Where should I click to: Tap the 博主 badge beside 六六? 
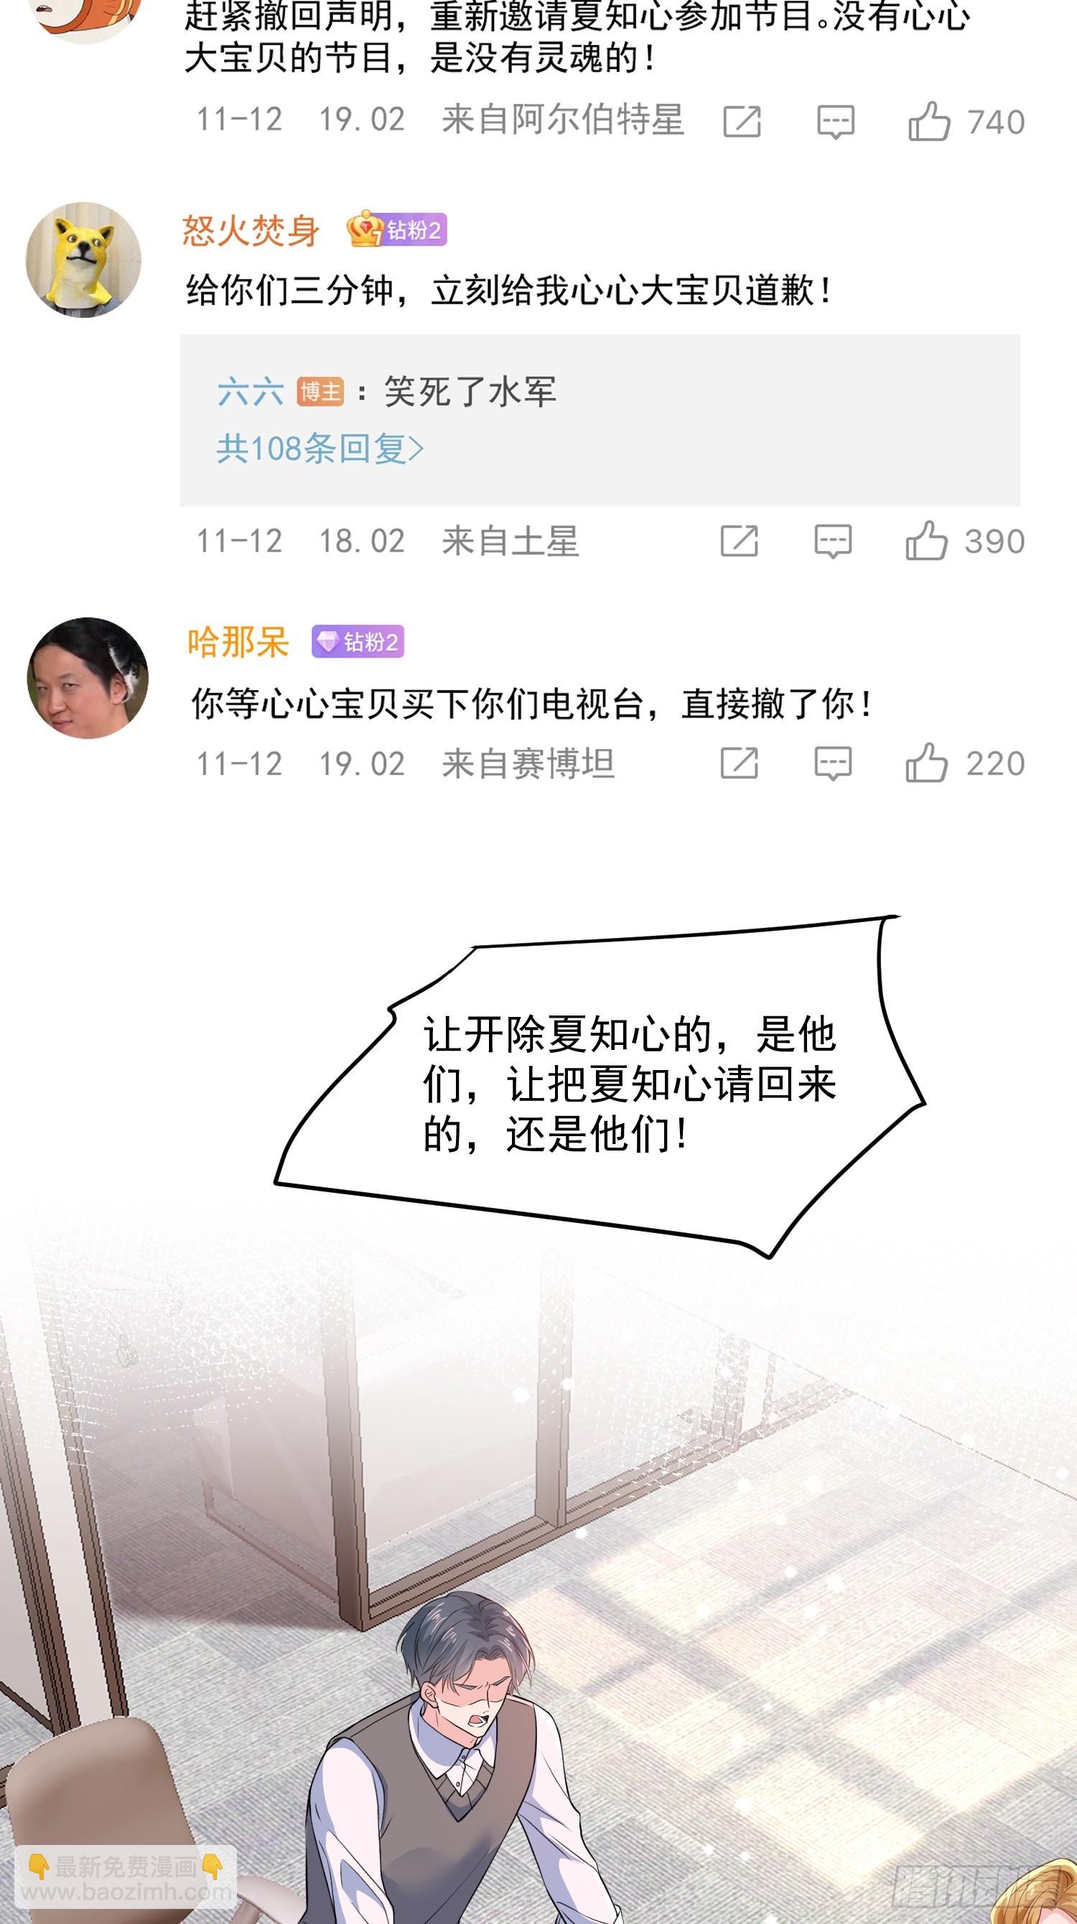[320, 391]
